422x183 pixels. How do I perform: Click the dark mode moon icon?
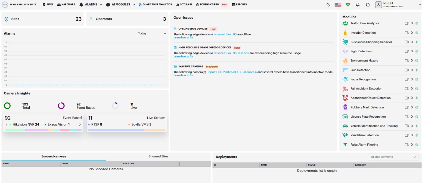328,5
